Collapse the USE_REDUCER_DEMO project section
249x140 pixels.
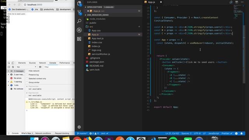[86, 15]
